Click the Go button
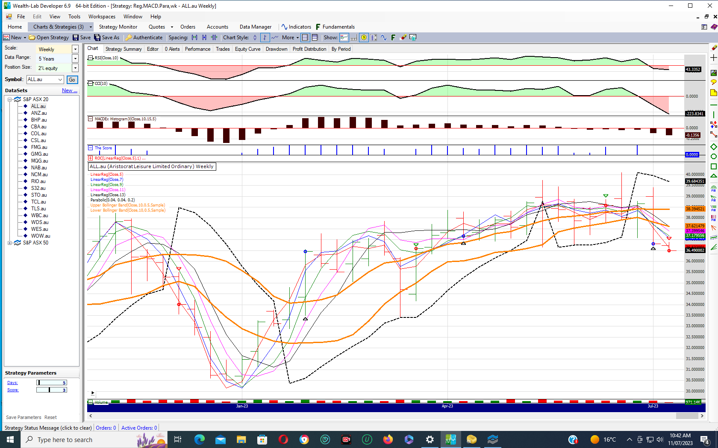 click(x=72, y=80)
